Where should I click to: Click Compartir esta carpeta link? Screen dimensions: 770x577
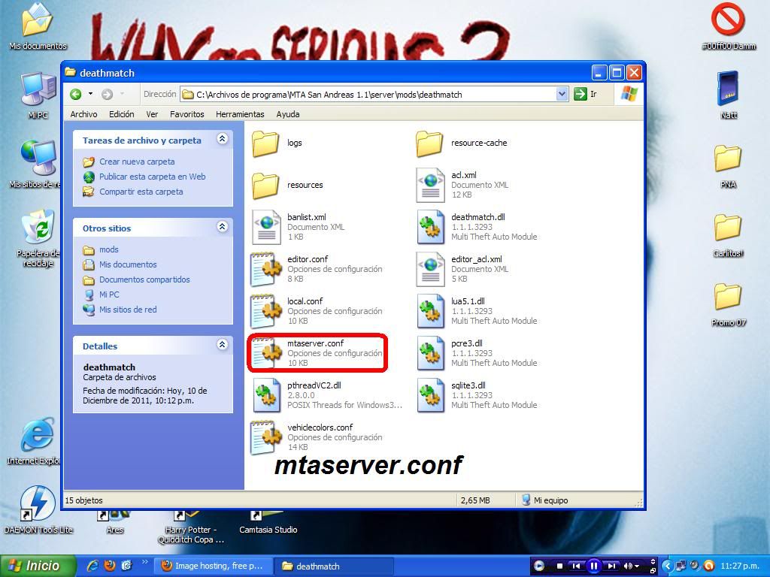pos(141,192)
